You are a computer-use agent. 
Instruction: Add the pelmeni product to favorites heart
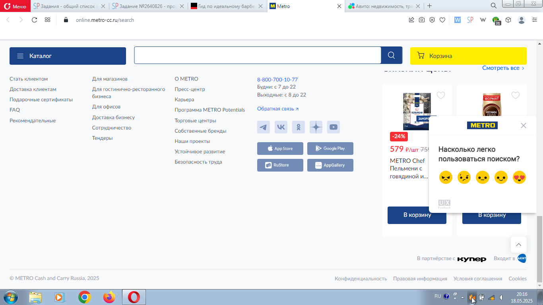tap(441, 95)
